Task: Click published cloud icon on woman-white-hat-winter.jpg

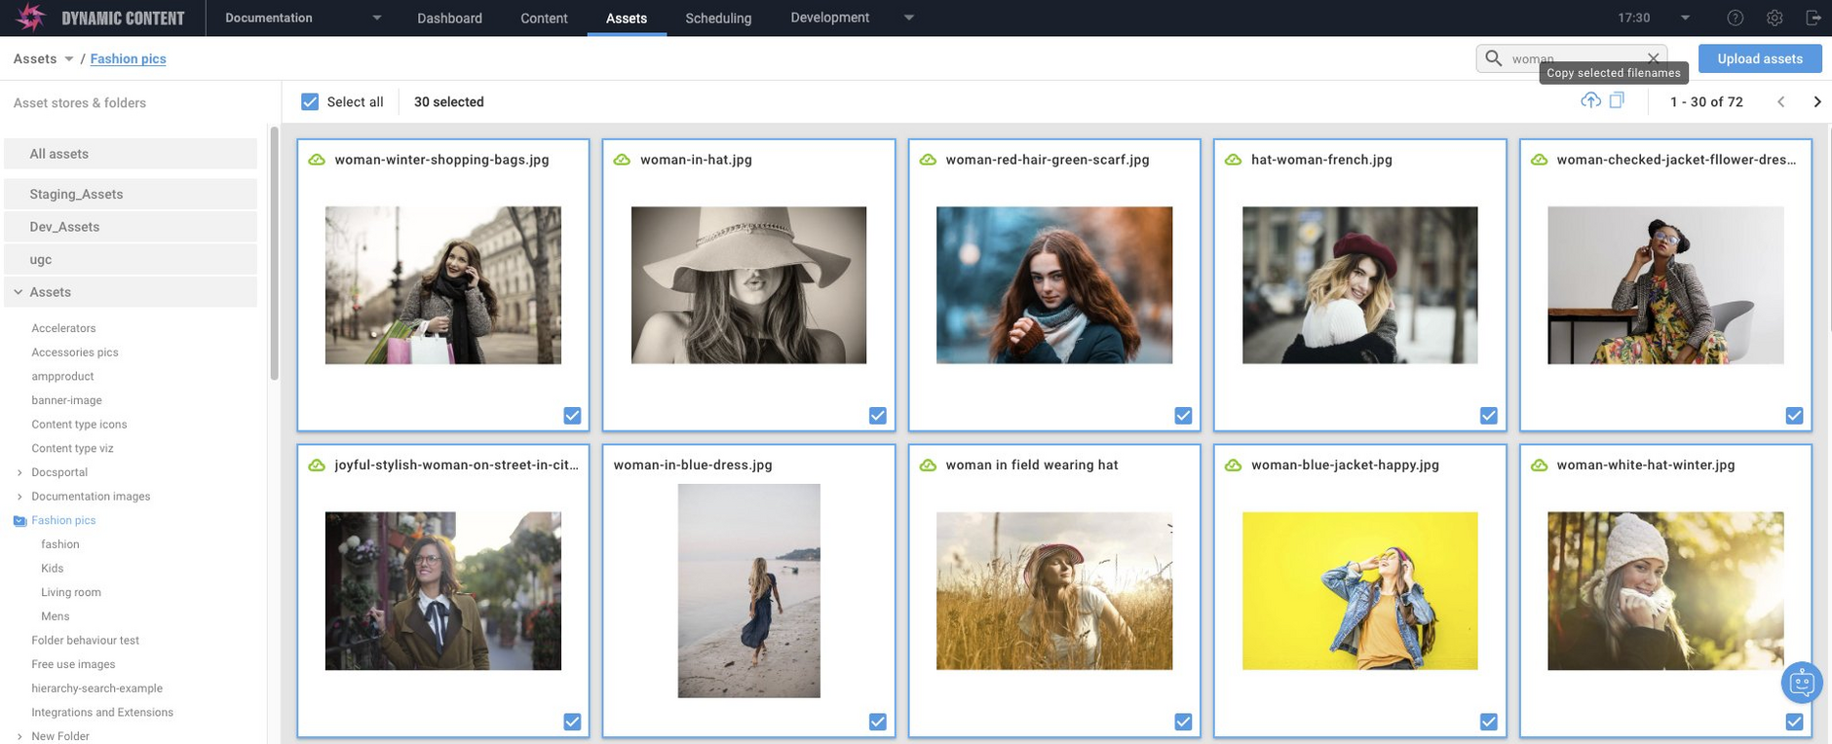Action: pos(1539,465)
